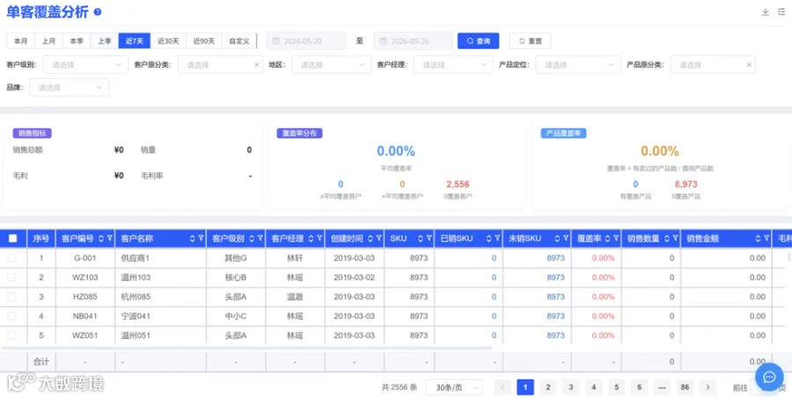This screenshot has width=792, height=398.
Task: Check the row for 温州051
Action: [x=11, y=335]
